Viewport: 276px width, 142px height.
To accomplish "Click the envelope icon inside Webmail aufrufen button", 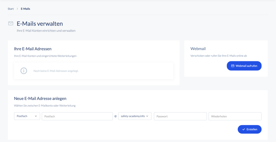I will pyautogui.click(x=233, y=66).
